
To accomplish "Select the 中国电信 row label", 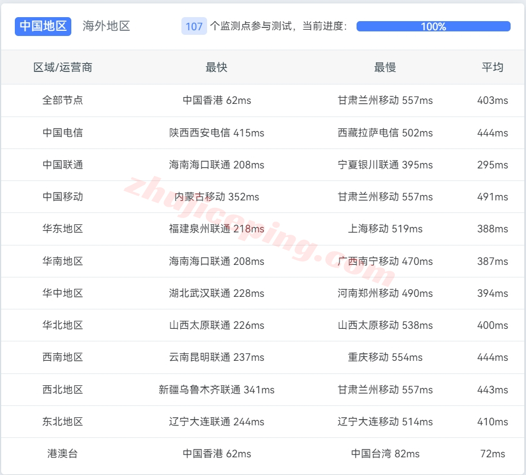I will tap(63, 132).
